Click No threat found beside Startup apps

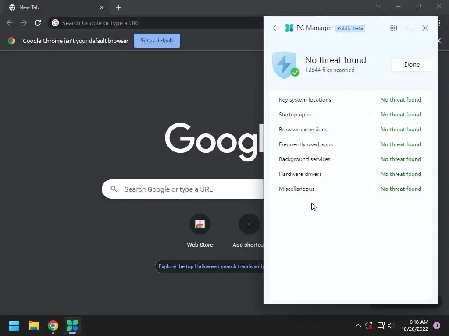click(401, 115)
